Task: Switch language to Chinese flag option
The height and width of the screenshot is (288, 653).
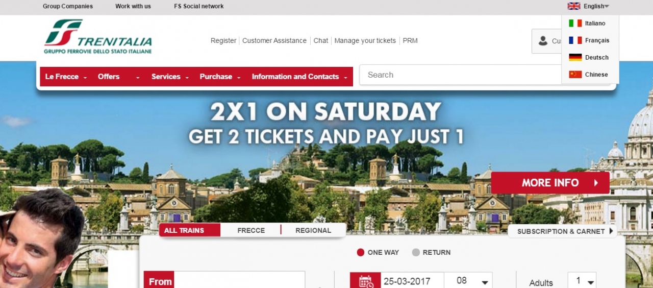Action: (x=575, y=75)
